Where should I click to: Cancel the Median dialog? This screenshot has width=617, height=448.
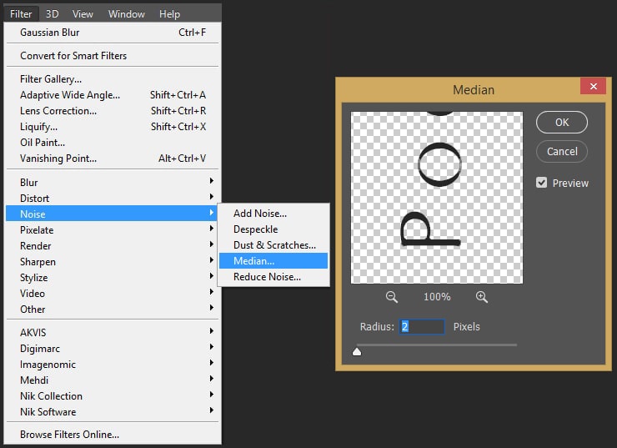562,152
